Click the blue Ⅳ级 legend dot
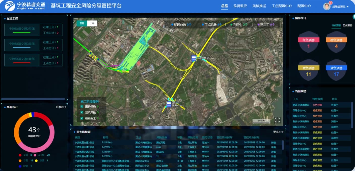355x171 pixels. point(20,166)
